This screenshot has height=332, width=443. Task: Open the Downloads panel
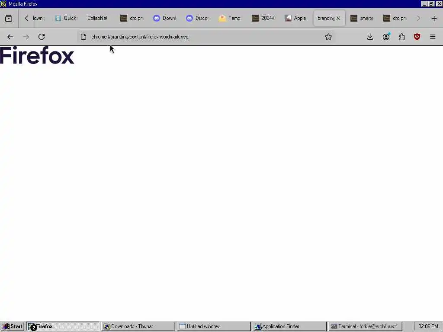[370, 37]
